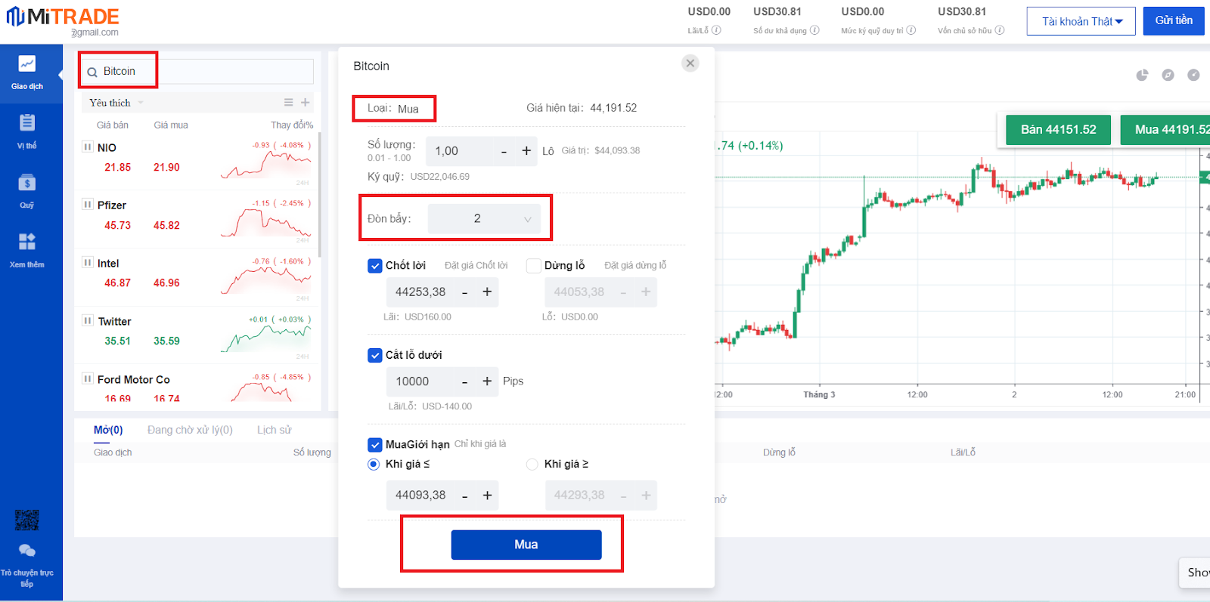
Task: Click the Thay đổi% column header
Action: click(292, 125)
